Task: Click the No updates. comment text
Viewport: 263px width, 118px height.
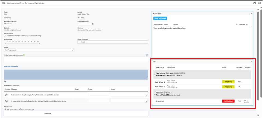Action: point(247,101)
